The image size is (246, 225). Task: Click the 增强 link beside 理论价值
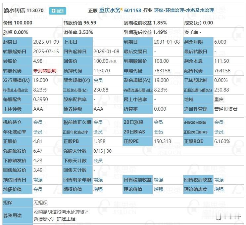159,189
